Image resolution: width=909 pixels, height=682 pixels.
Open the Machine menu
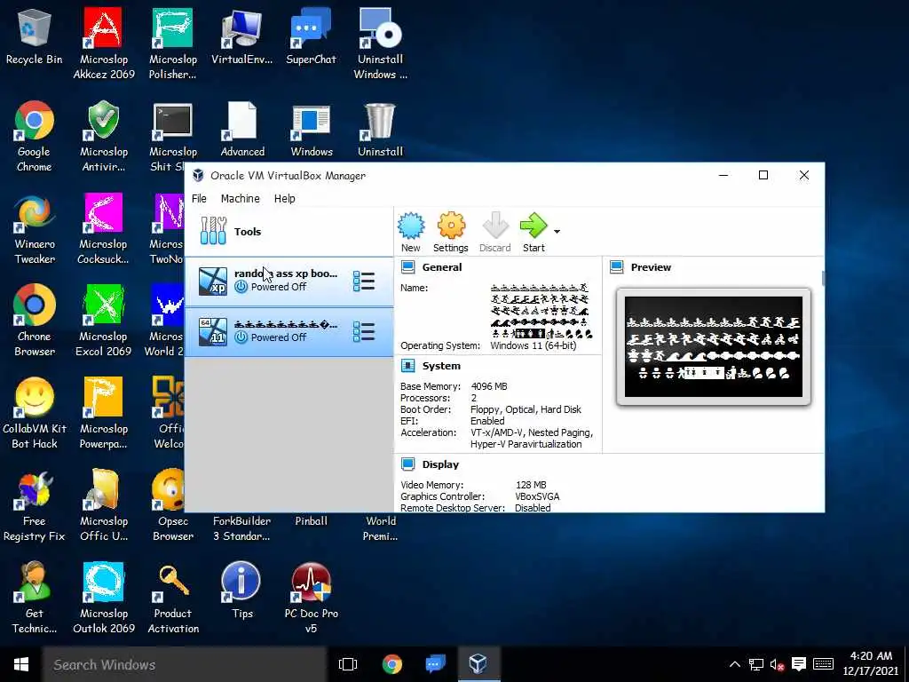point(240,198)
